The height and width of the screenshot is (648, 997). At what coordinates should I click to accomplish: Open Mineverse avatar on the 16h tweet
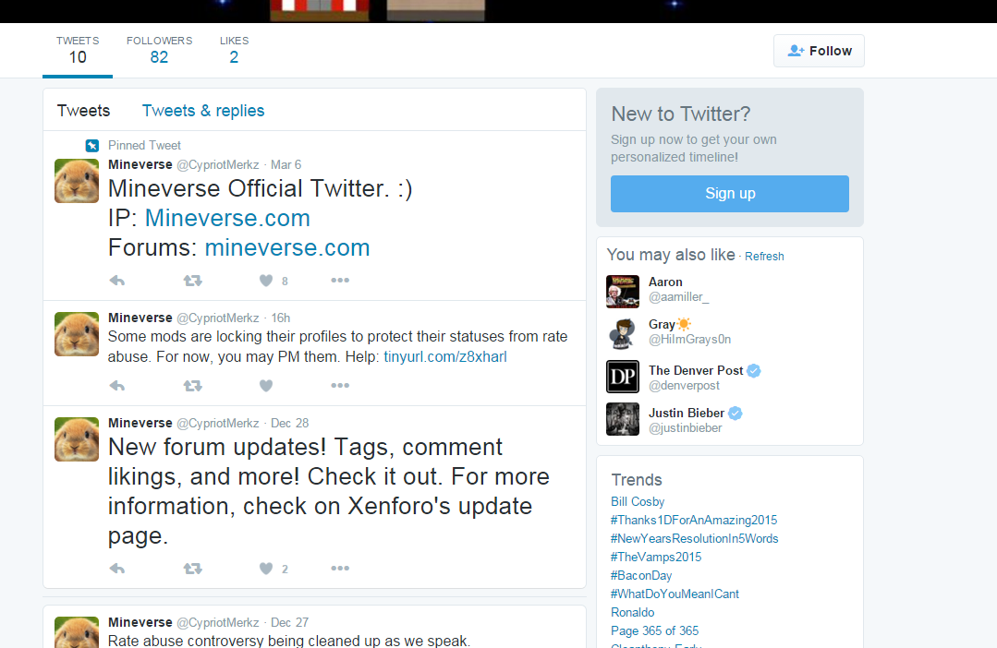point(77,334)
